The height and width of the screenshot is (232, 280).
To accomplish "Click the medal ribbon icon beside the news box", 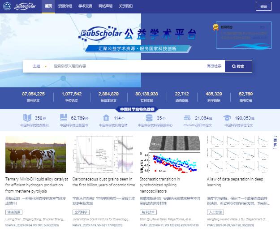I will tap(216, 27).
